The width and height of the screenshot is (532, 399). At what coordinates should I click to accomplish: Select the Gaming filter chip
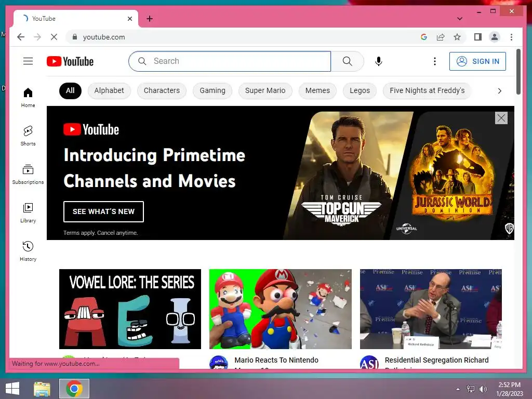(212, 90)
